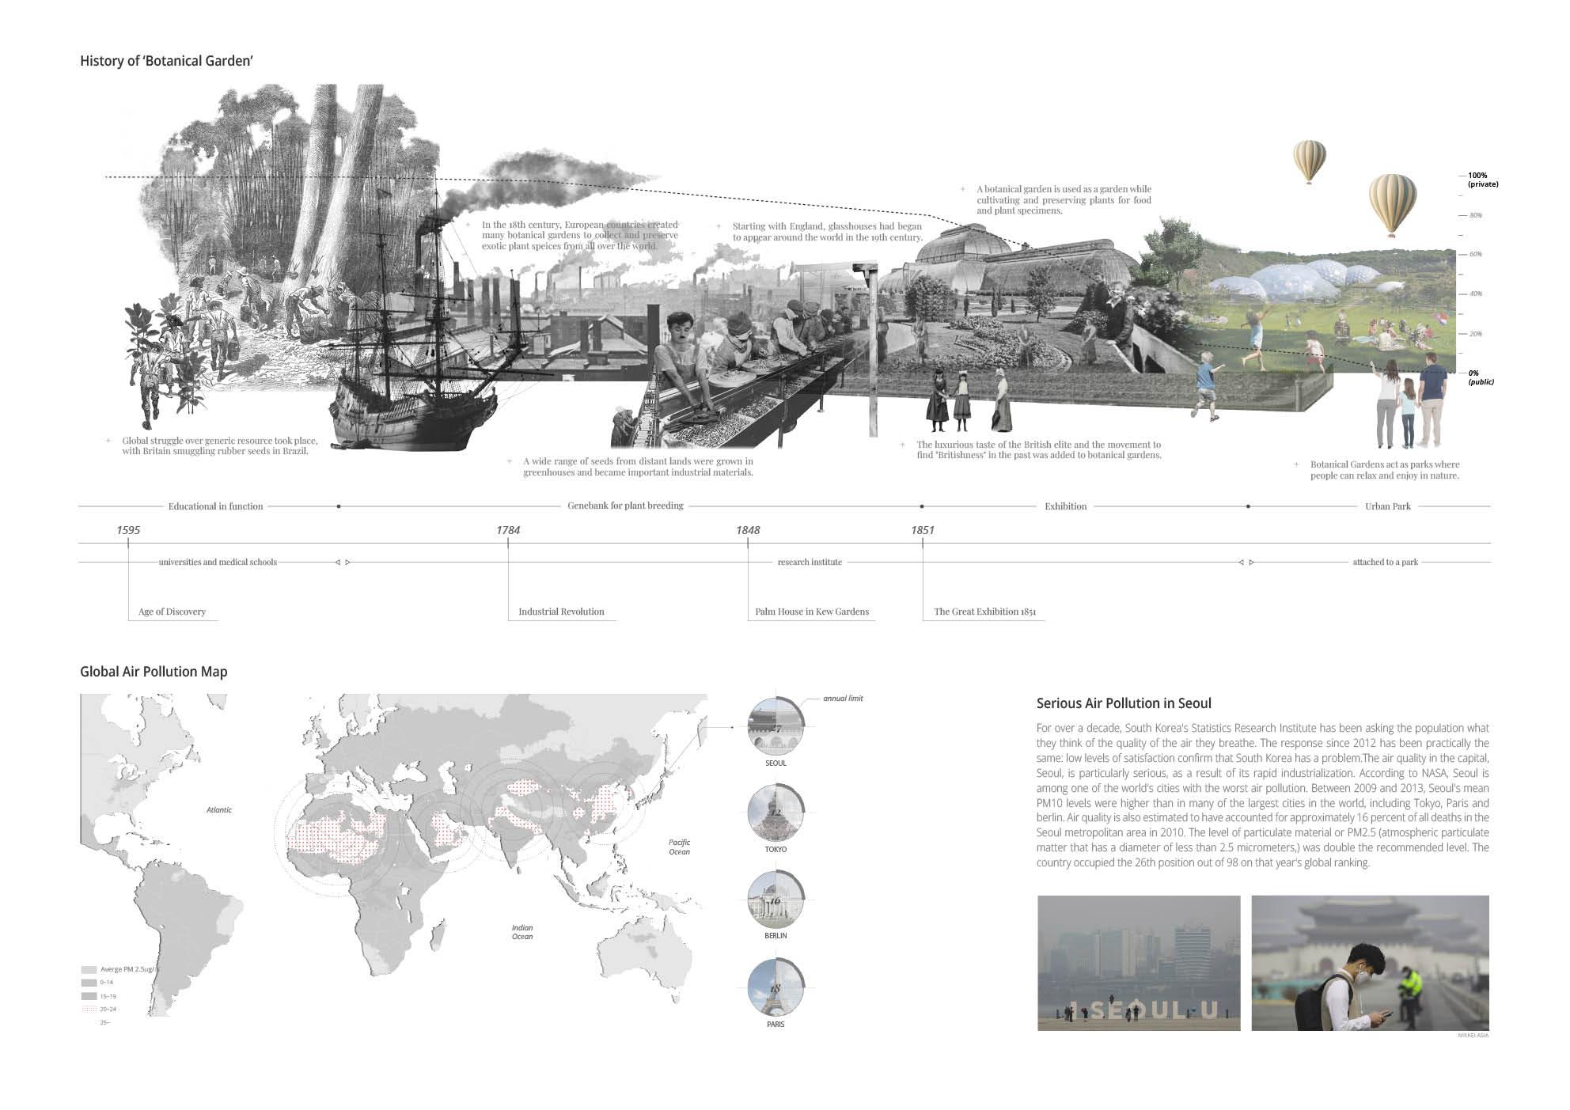
Task: Click the Tokyo circular city icon
Action: pyautogui.click(x=776, y=813)
